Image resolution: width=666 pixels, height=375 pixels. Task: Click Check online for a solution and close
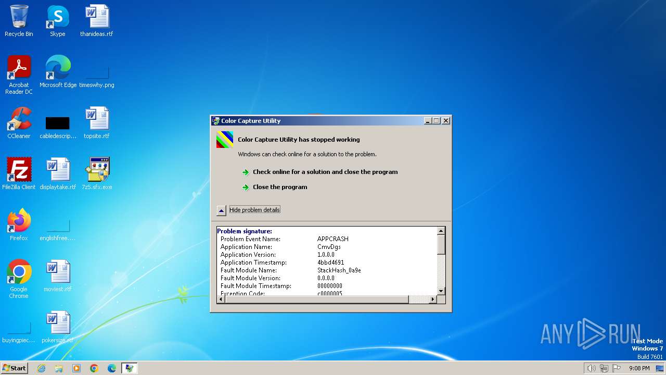[325, 172]
